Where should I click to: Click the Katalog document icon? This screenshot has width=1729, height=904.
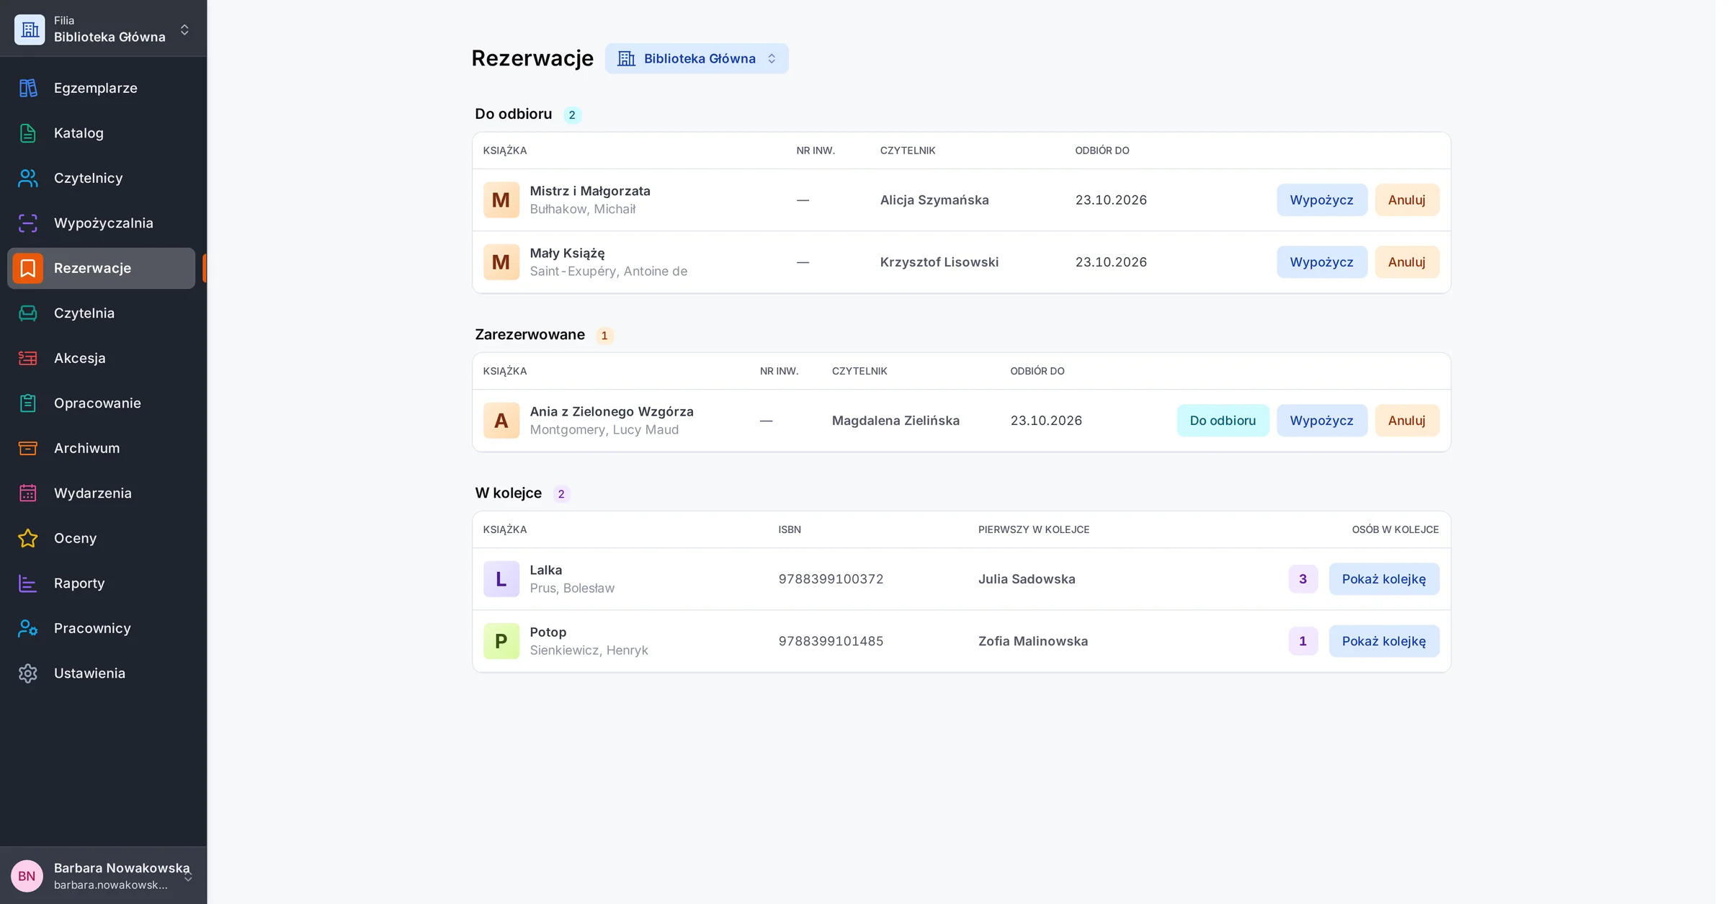click(x=28, y=133)
